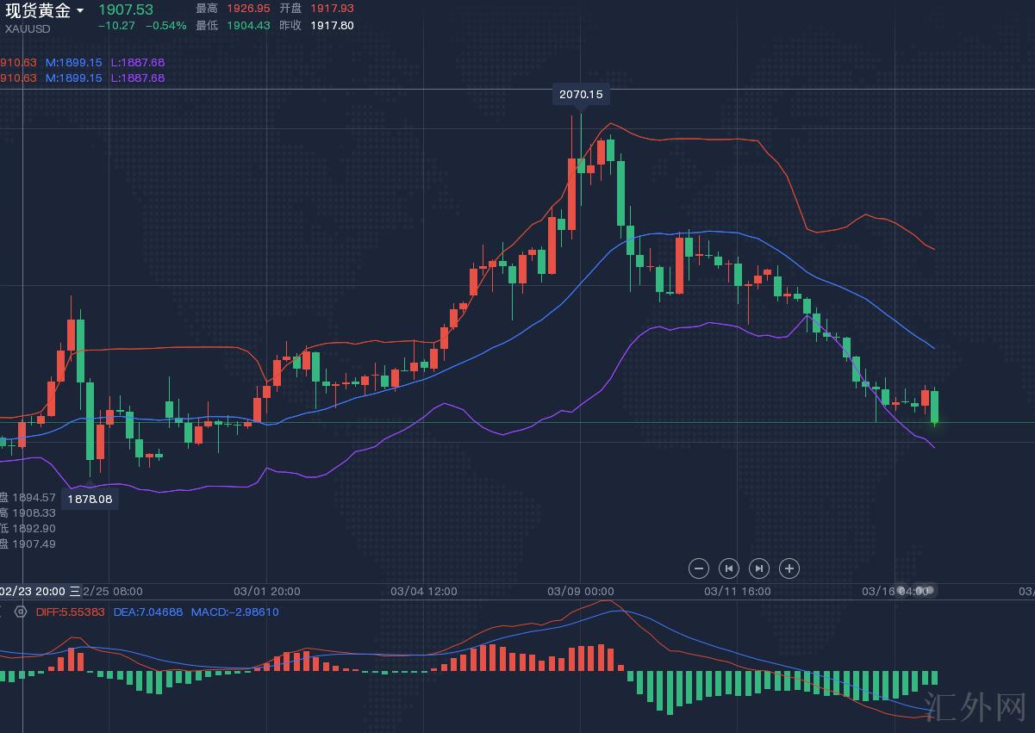Zoom in the chart with plus icon
The height and width of the screenshot is (733, 1035).
coord(789,568)
